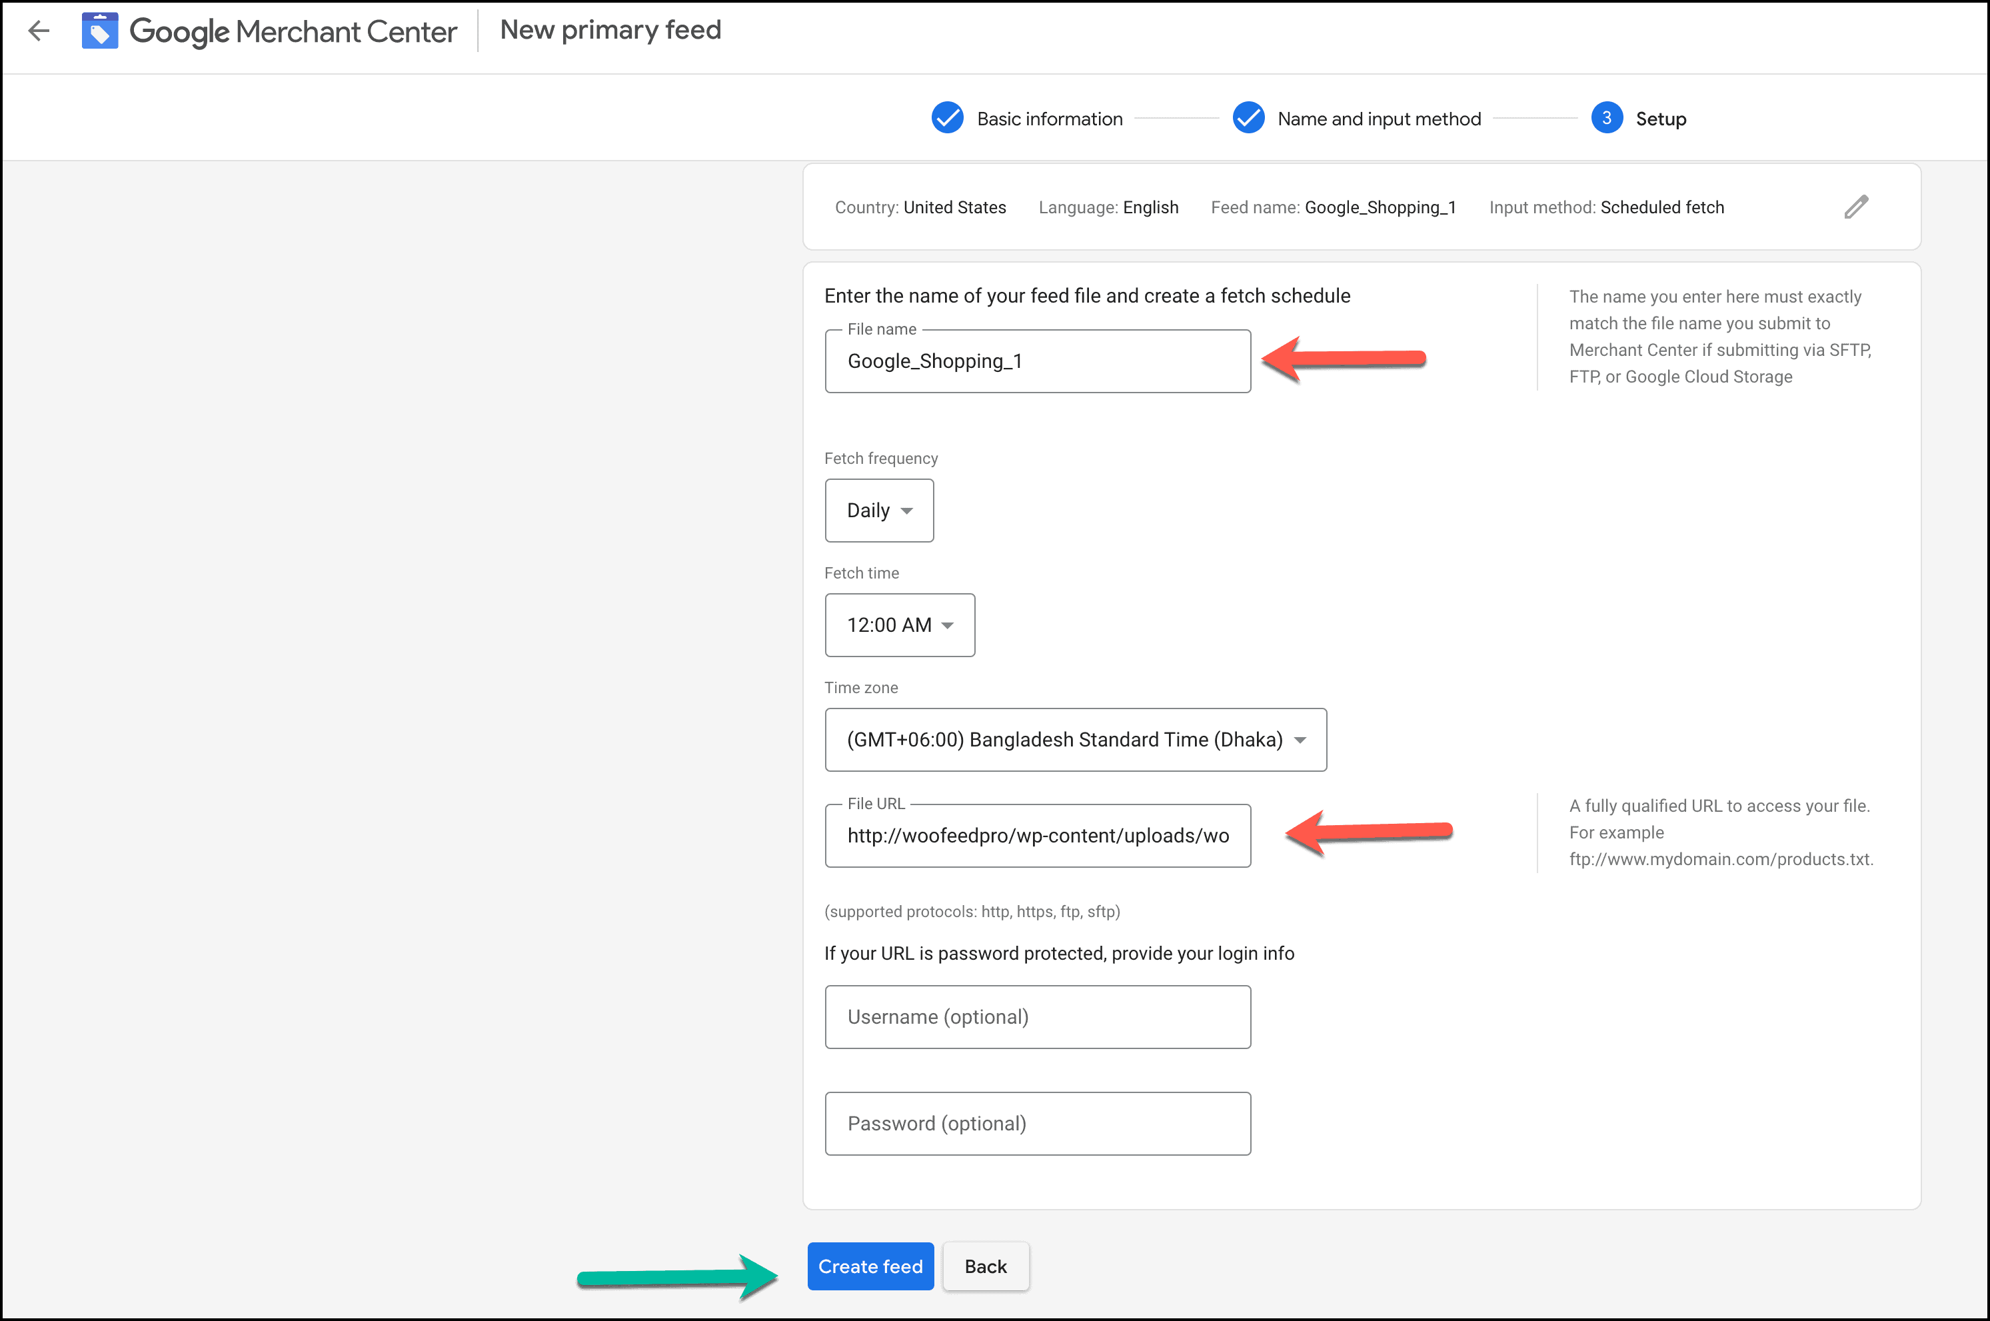
Task: Focus the Username (optional) field
Action: tap(1038, 1017)
